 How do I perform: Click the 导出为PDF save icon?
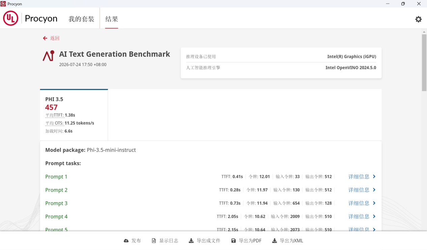[234, 241]
